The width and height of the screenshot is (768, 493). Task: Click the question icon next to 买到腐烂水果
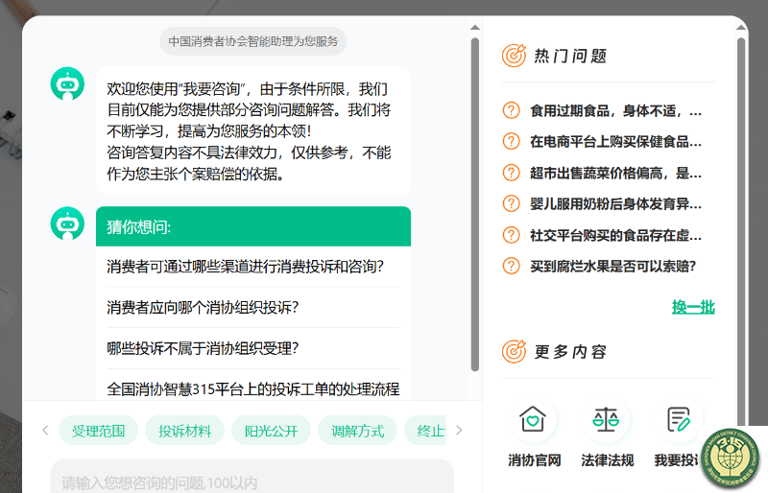tap(512, 266)
